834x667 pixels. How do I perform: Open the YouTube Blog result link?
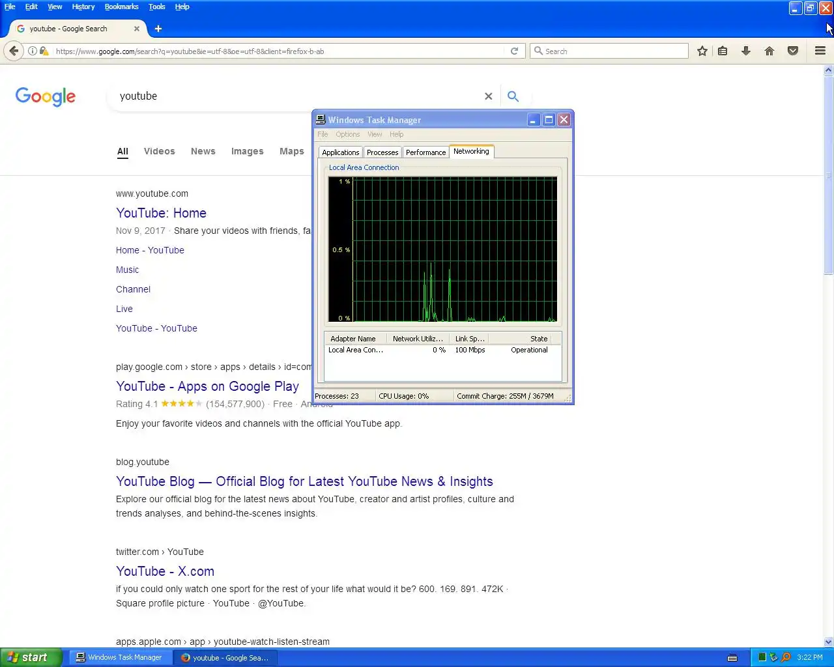(x=304, y=481)
